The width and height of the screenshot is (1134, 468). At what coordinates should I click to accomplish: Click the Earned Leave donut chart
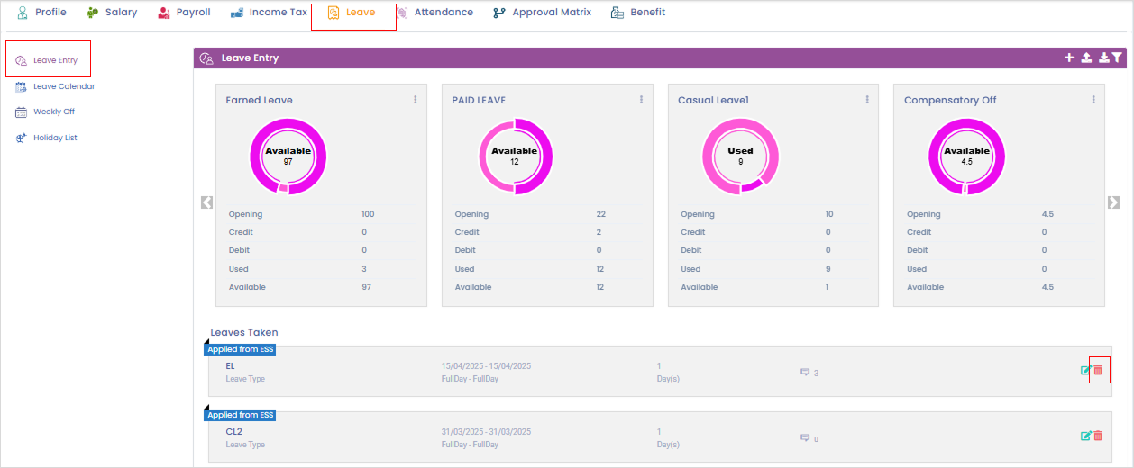pyautogui.click(x=288, y=157)
